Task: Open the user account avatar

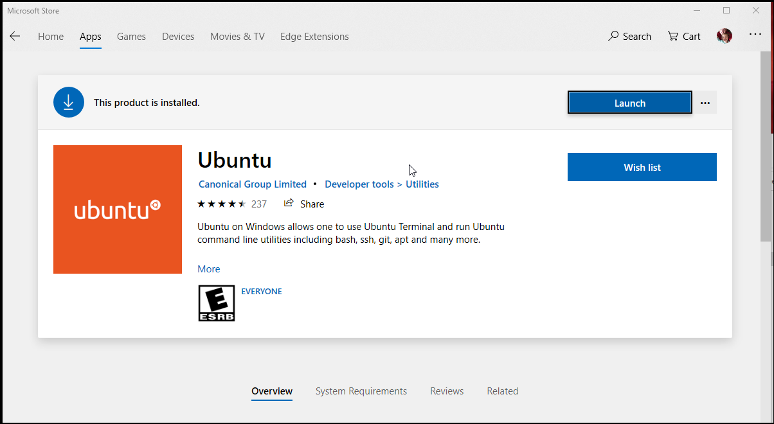Action: point(724,36)
